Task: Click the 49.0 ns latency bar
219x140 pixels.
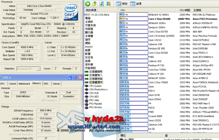Action: click(x=134, y=14)
